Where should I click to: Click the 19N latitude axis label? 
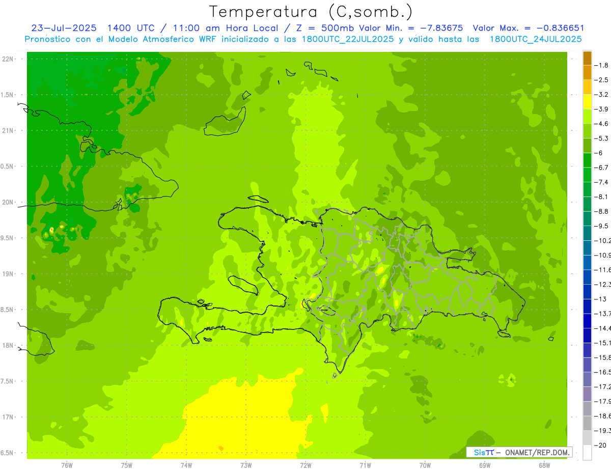click(x=7, y=274)
